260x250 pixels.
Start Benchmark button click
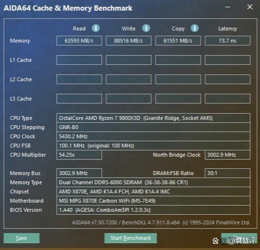131,238
